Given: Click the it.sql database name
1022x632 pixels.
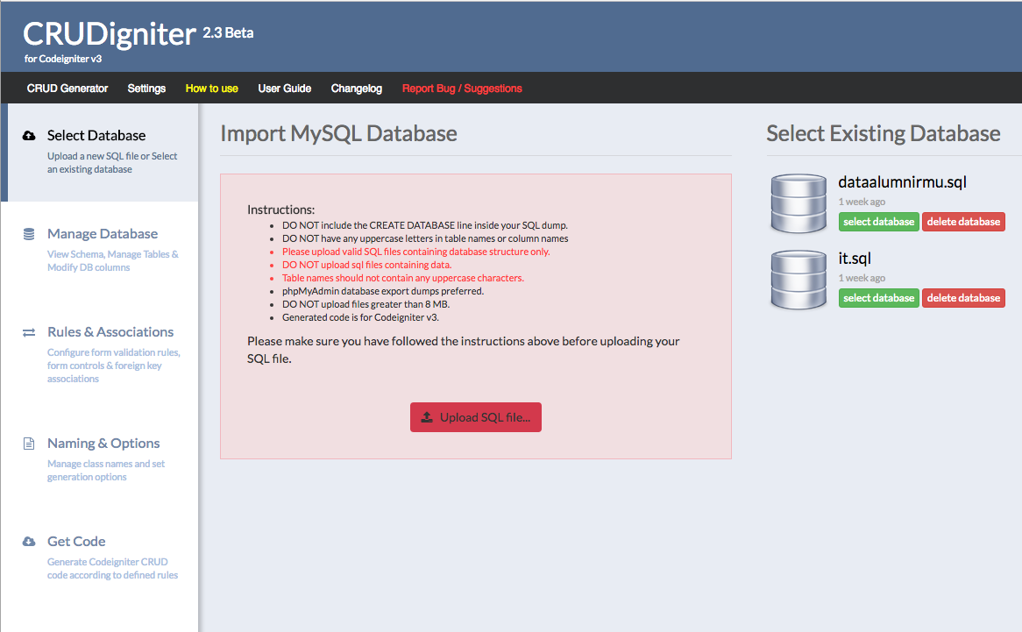Looking at the screenshot, I should 855,259.
